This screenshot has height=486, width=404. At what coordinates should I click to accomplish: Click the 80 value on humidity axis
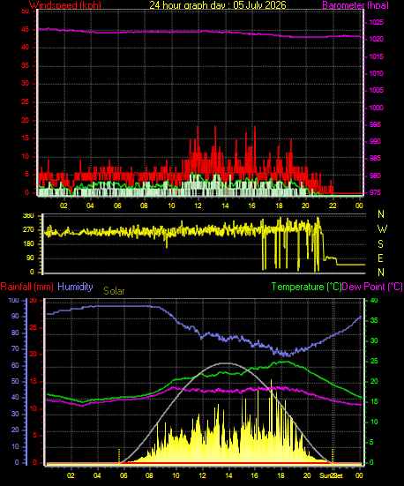point(15,333)
